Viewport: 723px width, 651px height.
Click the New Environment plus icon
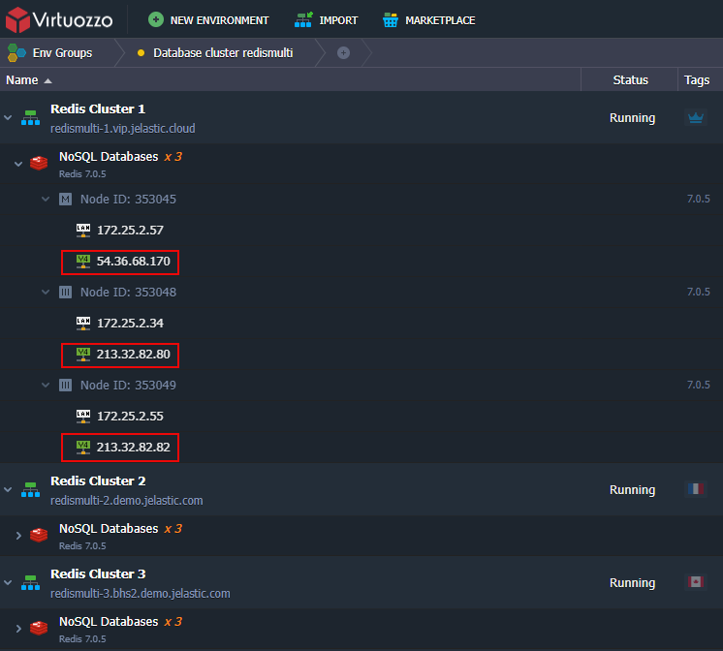(156, 19)
